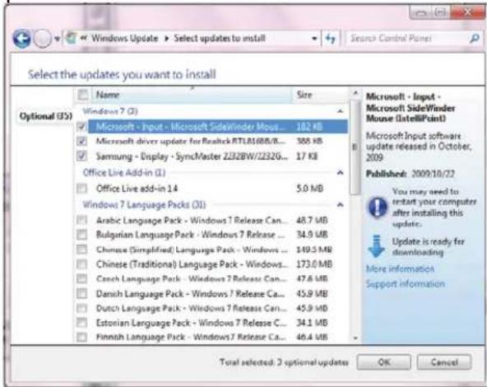Screen dimensions: 487x387
Task: Select the Danish Language Pack row text
Action: click(x=190, y=293)
